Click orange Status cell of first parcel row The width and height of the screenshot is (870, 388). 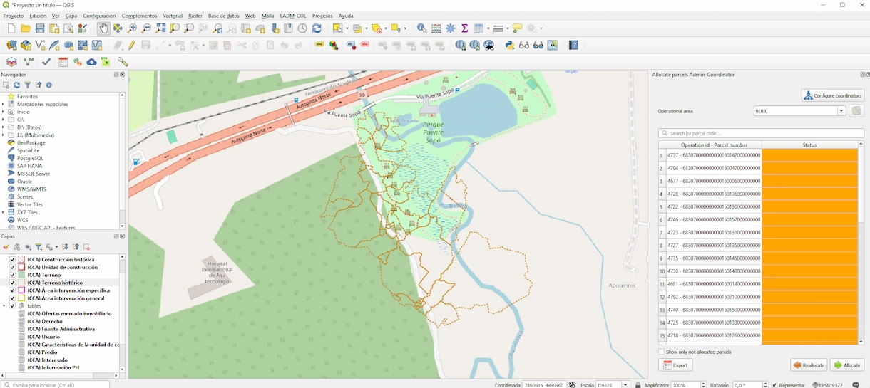coord(809,155)
